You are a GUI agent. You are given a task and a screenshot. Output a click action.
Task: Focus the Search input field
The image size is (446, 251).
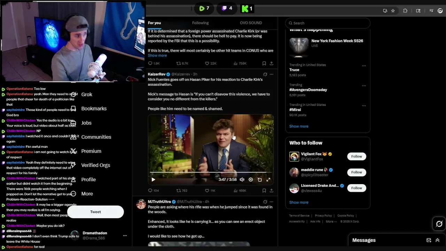tap(328, 23)
